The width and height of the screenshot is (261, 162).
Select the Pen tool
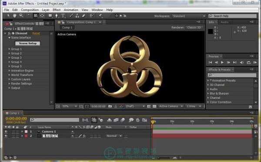57,16
